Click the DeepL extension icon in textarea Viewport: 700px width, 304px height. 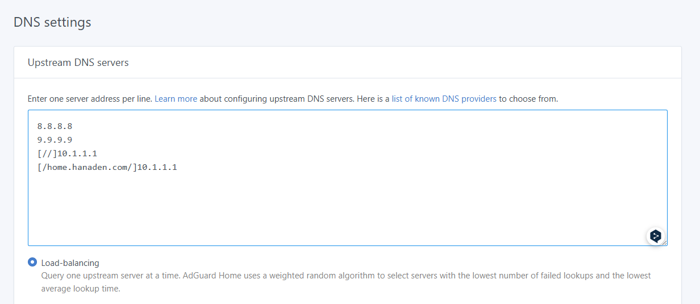[656, 236]
